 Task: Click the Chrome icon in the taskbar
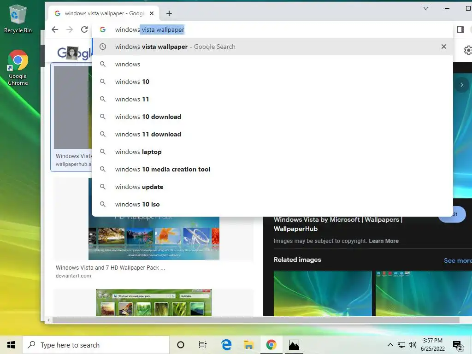[x=271, y=345]
